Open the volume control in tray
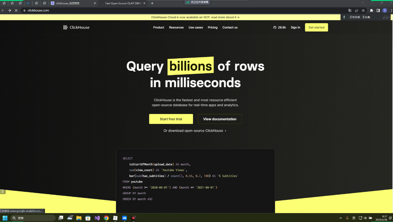 365,218
